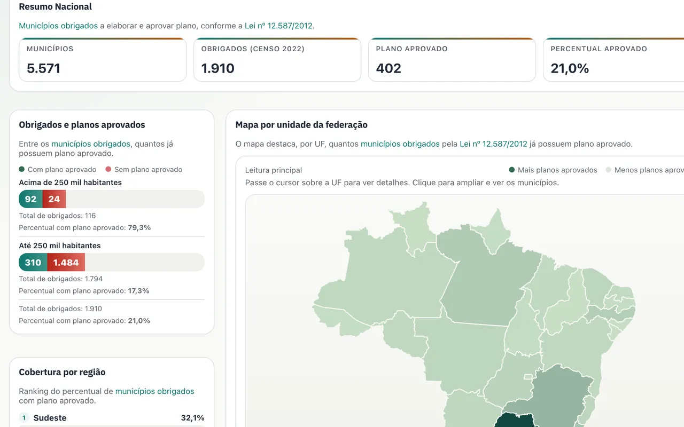
Task: Click 'Total de obrigados: 1.794' text
Action: [61, 279]
